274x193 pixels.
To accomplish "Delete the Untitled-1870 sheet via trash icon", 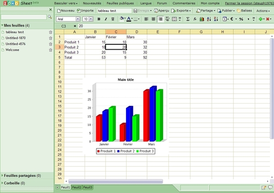I will (50, 38).
